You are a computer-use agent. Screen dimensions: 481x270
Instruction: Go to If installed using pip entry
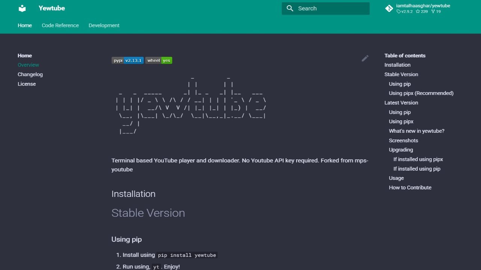point(417,169)
